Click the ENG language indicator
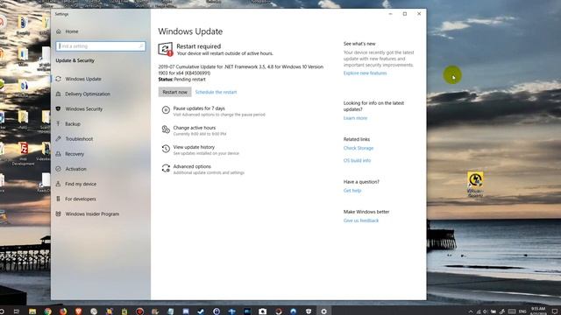 coord(522,311)
